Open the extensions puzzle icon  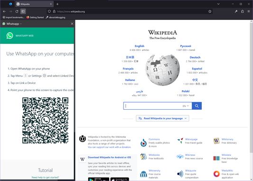click(243, 11)
